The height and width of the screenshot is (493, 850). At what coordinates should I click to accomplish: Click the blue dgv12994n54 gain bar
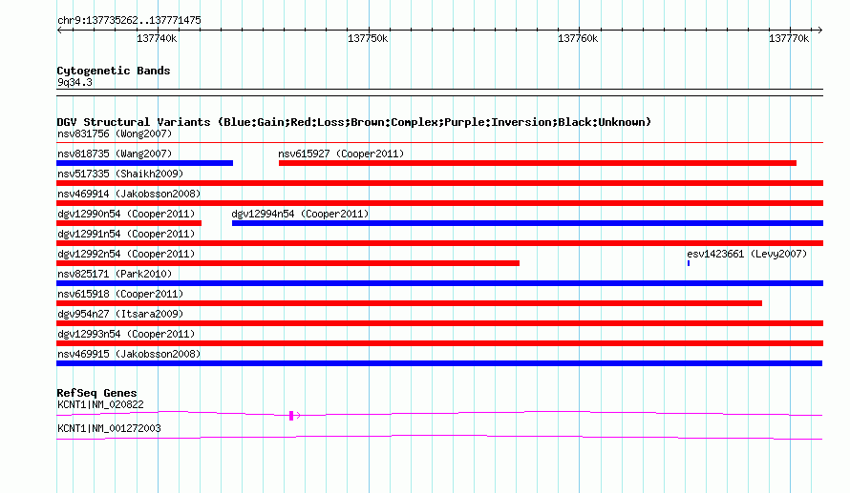click(x=527, y=223)
